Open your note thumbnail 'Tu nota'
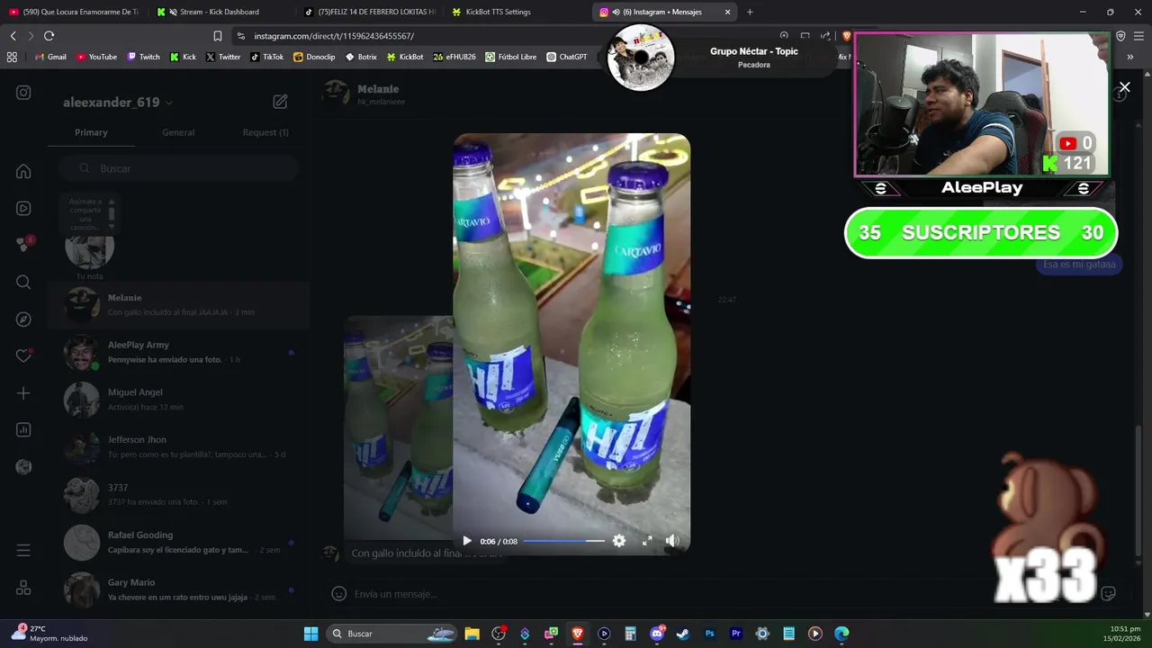This screenshot has width=1152, height=648. (x=89, y=249)
